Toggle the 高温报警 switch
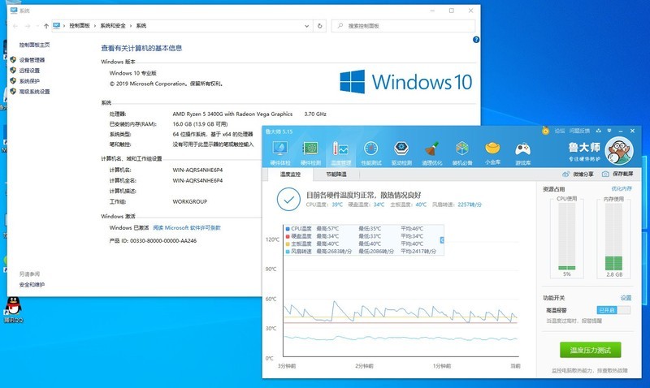Viewport: 650px width, 388px height. click(613, 310)
